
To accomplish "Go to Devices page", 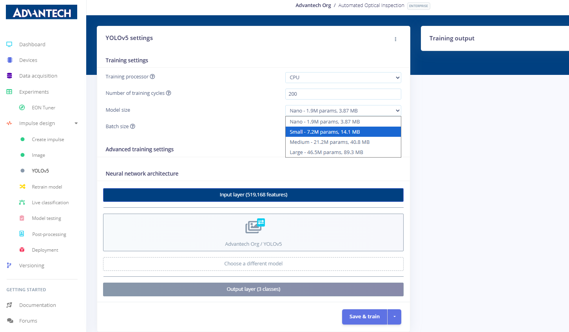I will [28, 60].
